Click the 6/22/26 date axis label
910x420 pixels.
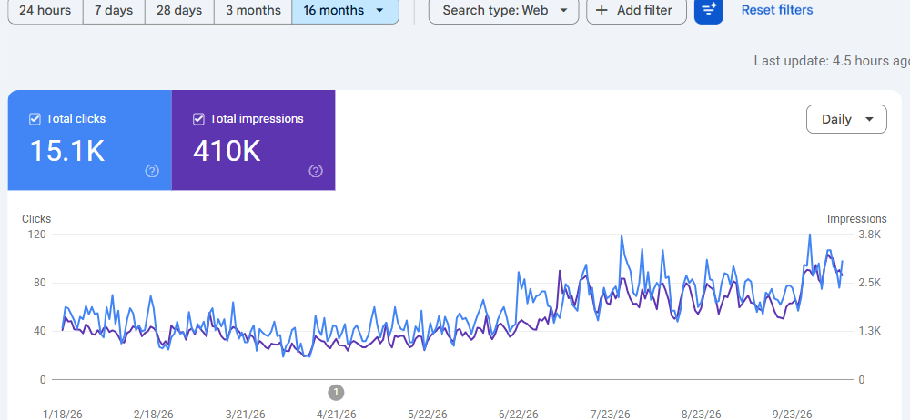tap(519, 415)
